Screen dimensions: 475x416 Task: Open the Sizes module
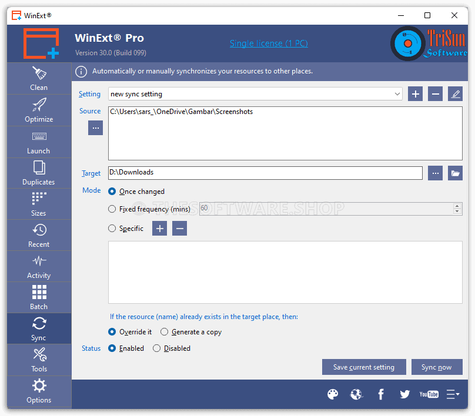point(39,204)
